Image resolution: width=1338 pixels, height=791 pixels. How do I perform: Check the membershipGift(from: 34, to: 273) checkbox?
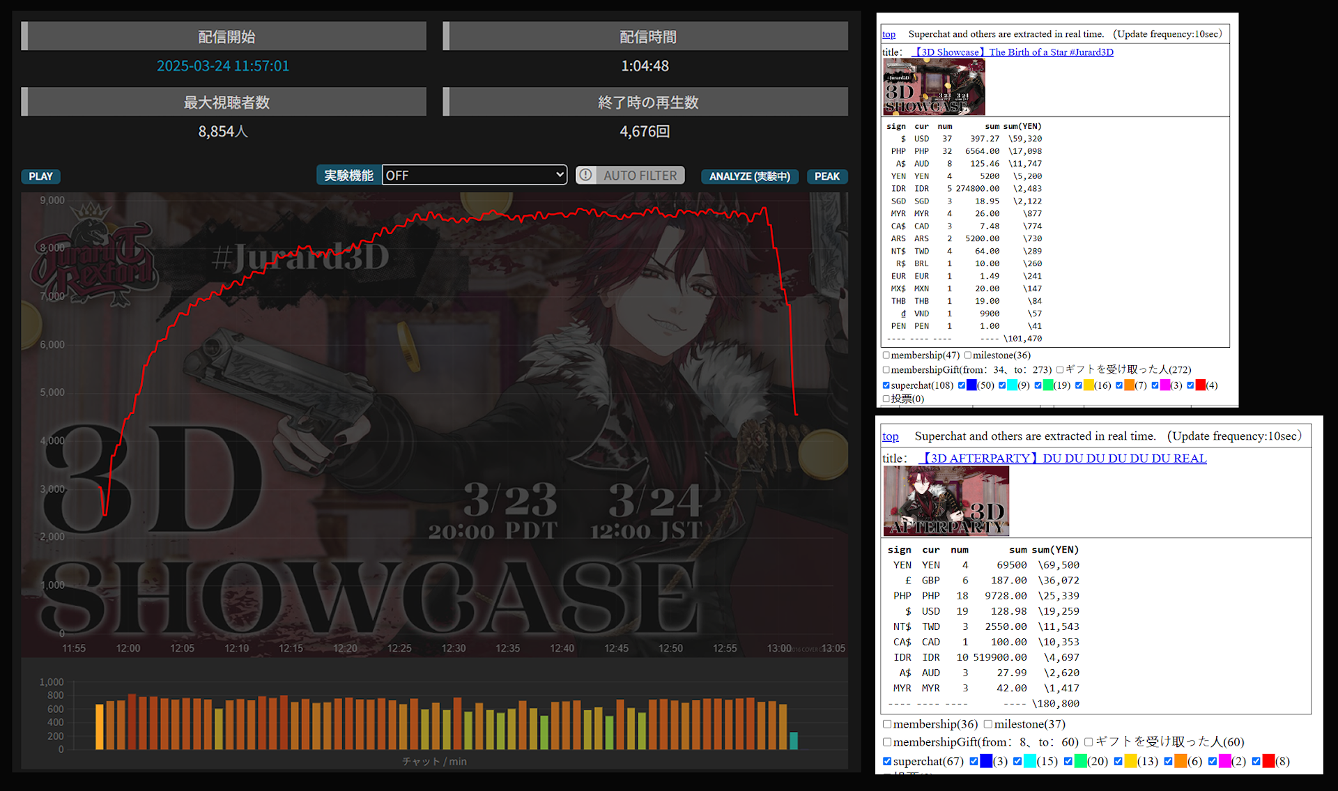click(886, 370)
